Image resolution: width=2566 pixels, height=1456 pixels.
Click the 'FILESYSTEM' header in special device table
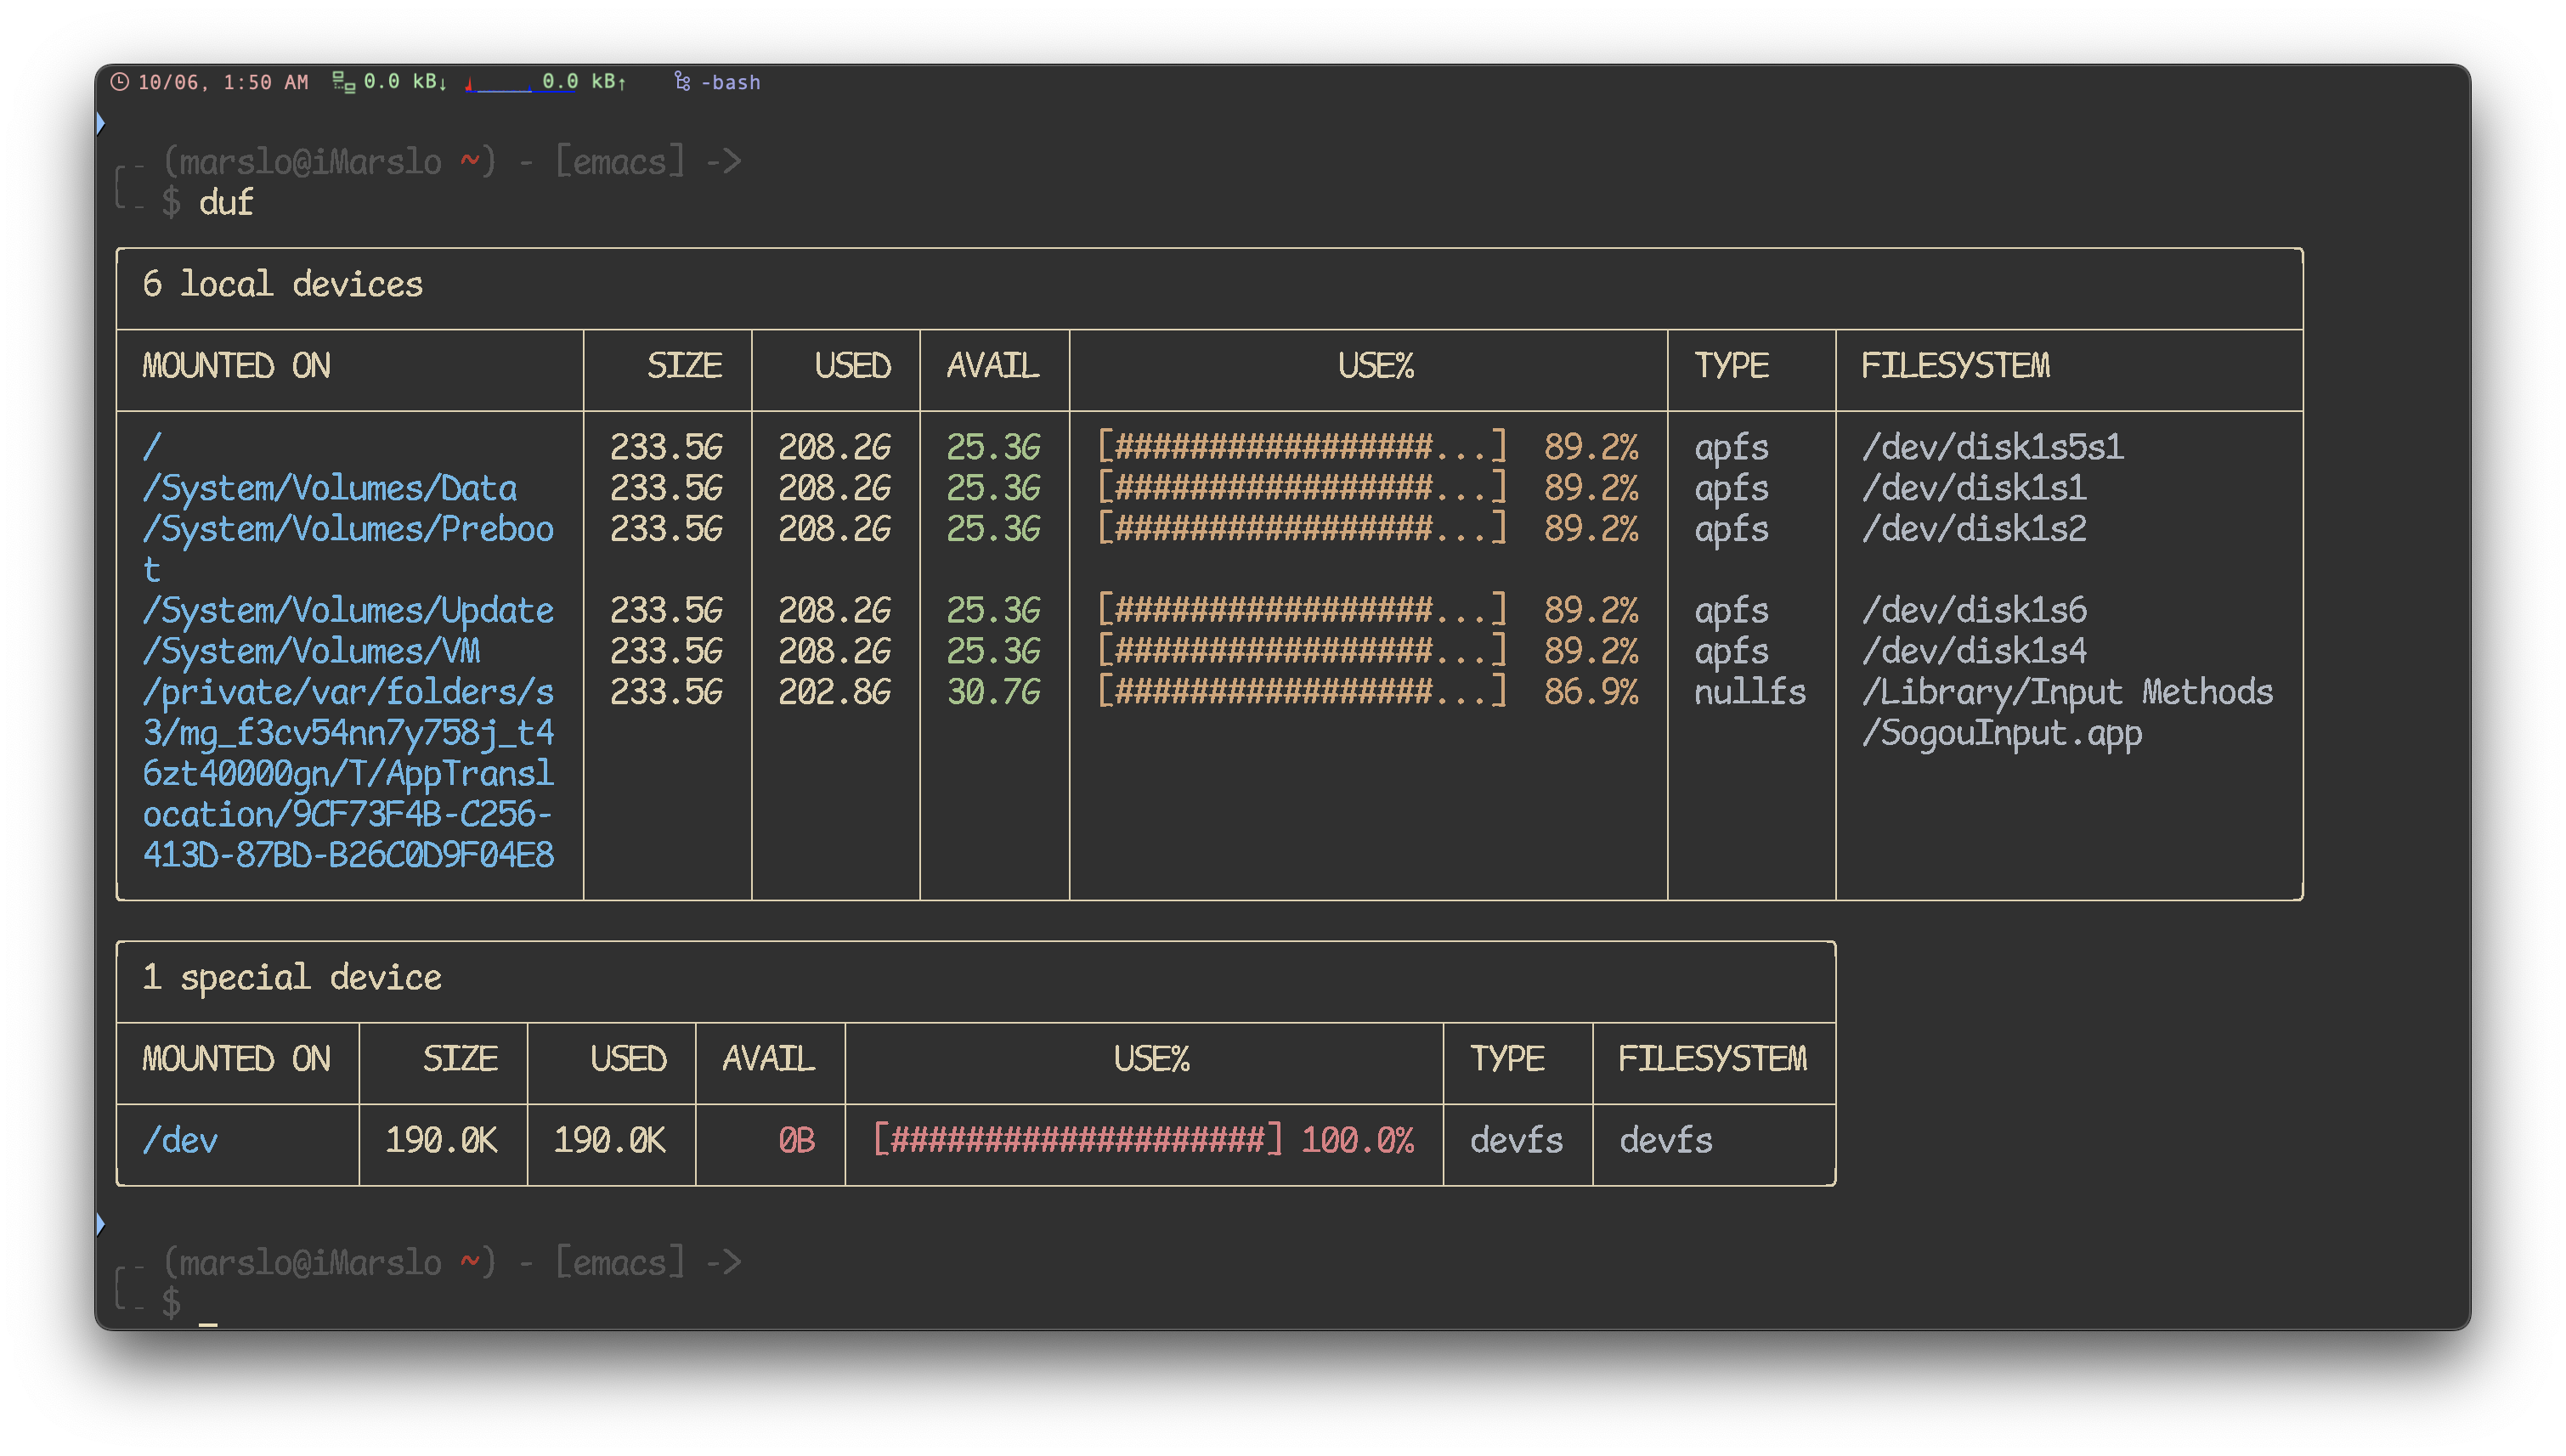click(x=1713, y=1059)
